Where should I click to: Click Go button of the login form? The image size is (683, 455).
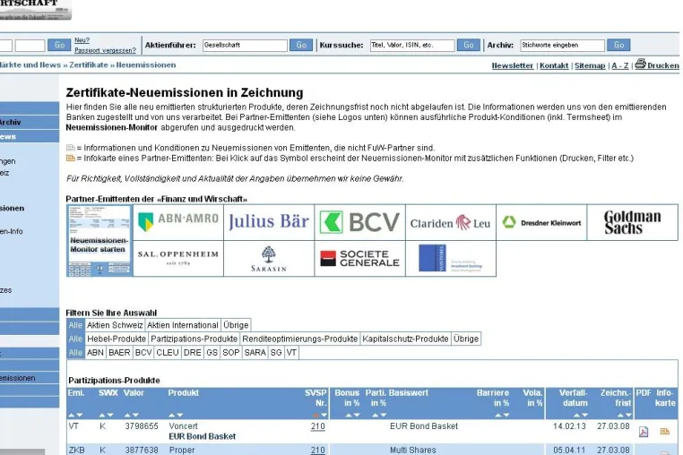pos(59,45)
